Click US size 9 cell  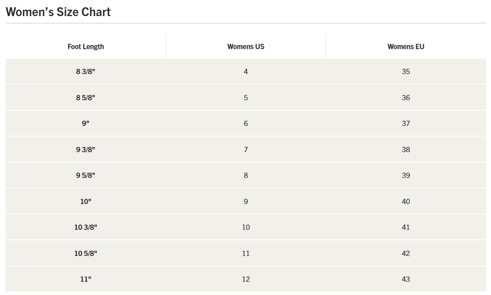(x=246, y=202)
